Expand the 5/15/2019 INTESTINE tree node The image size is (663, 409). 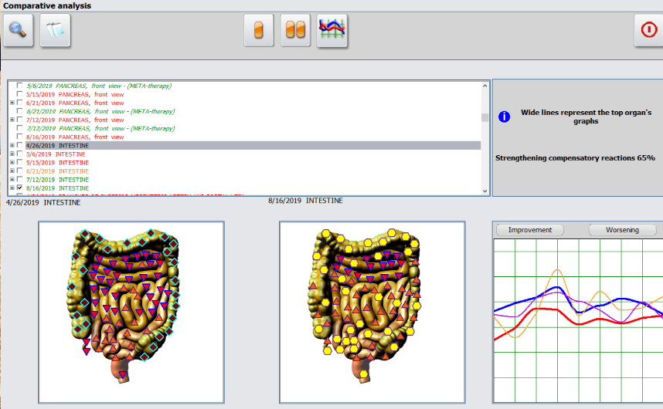(x=12, y=163)
